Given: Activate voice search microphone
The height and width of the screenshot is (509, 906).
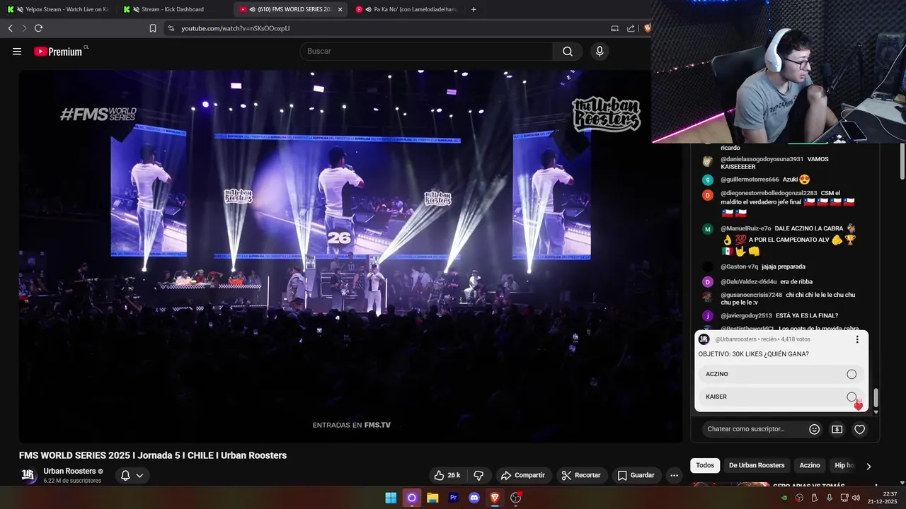Looking at the screenshot, I should 600,51.
